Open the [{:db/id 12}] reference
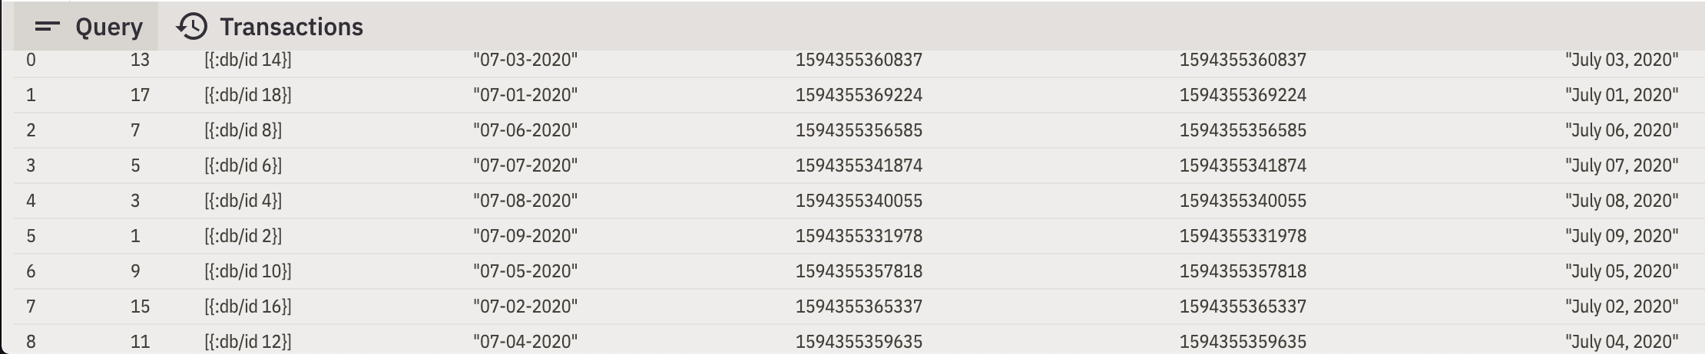This screenshot has width=1705, height=354. click(248, 341)
